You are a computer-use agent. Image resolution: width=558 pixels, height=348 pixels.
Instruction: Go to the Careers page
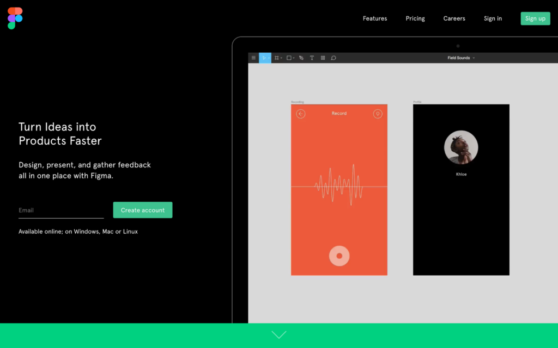(x=454, y=18)
